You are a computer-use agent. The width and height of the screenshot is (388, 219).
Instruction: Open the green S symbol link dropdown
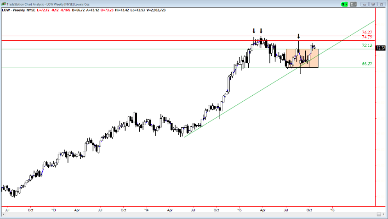[344, 4]
